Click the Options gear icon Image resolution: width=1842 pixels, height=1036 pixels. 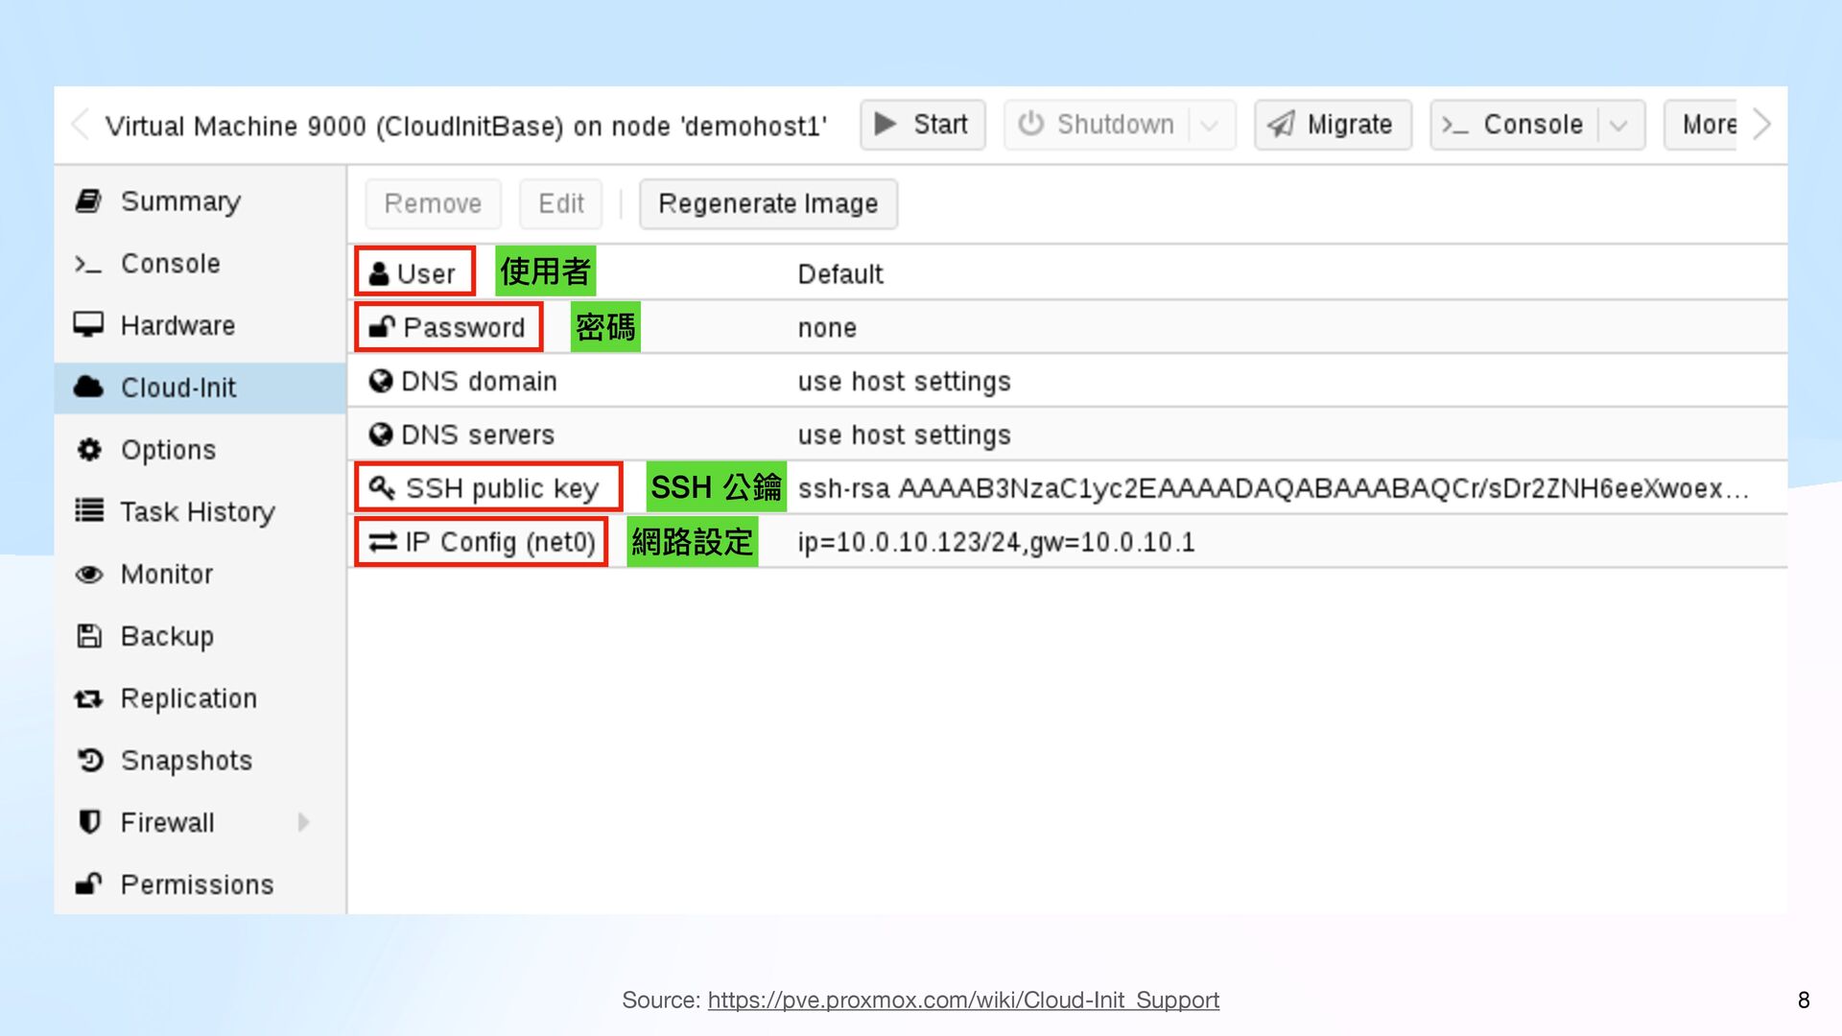point(88,450)
